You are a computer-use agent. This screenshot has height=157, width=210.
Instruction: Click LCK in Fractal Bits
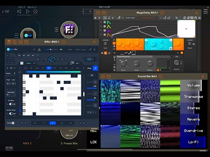(94, 142)
